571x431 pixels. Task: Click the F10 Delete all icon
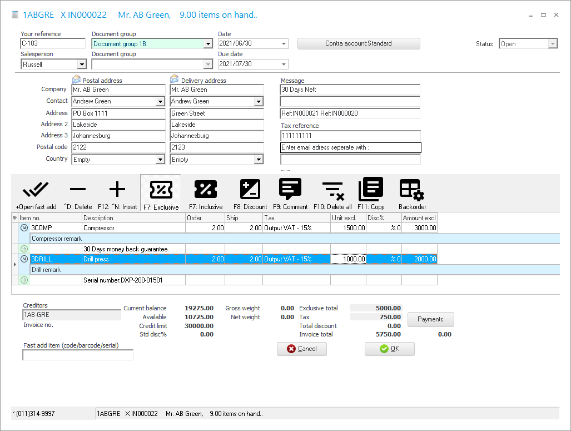pyautogui.click(x=332, y=190)
